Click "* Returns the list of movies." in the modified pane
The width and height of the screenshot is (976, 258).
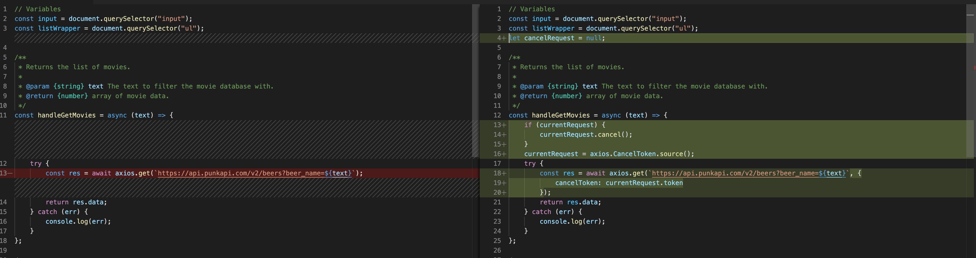[x=569, y=67]
